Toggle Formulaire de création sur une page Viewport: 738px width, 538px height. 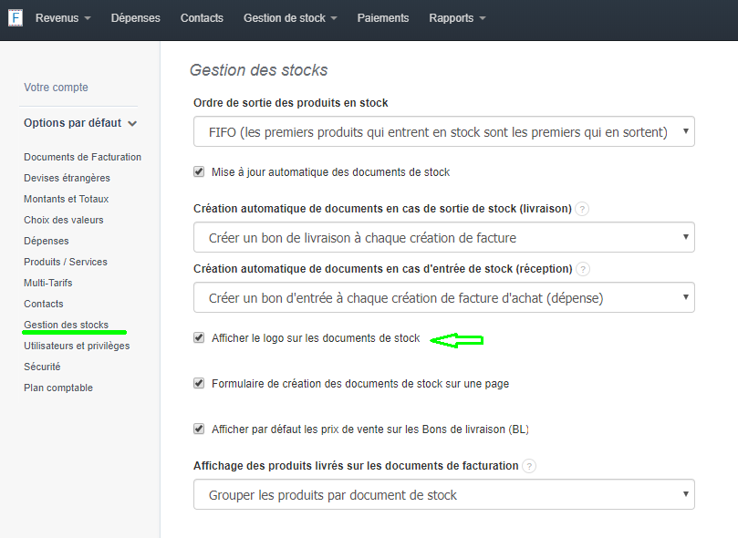pyautogui.click(x=199, y=384)
